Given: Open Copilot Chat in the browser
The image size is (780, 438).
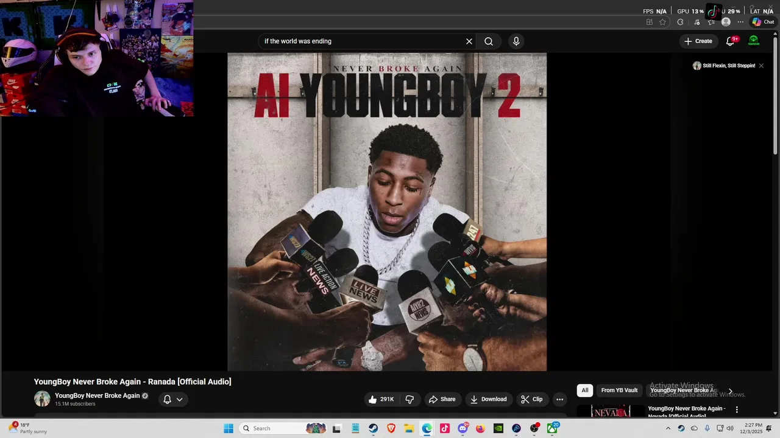Looking at the screenshot, I should click(x=763, y=22).
